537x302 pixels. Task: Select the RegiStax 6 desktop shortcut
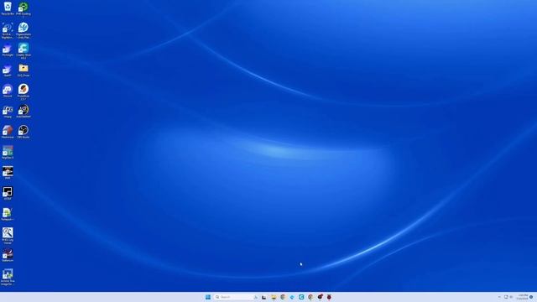[x=8, y=153]
